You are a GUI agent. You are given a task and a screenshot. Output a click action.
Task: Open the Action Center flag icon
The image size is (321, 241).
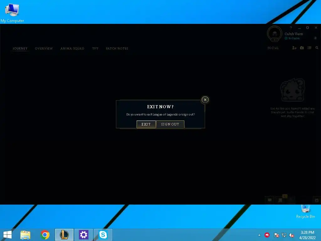click(276, 235)
